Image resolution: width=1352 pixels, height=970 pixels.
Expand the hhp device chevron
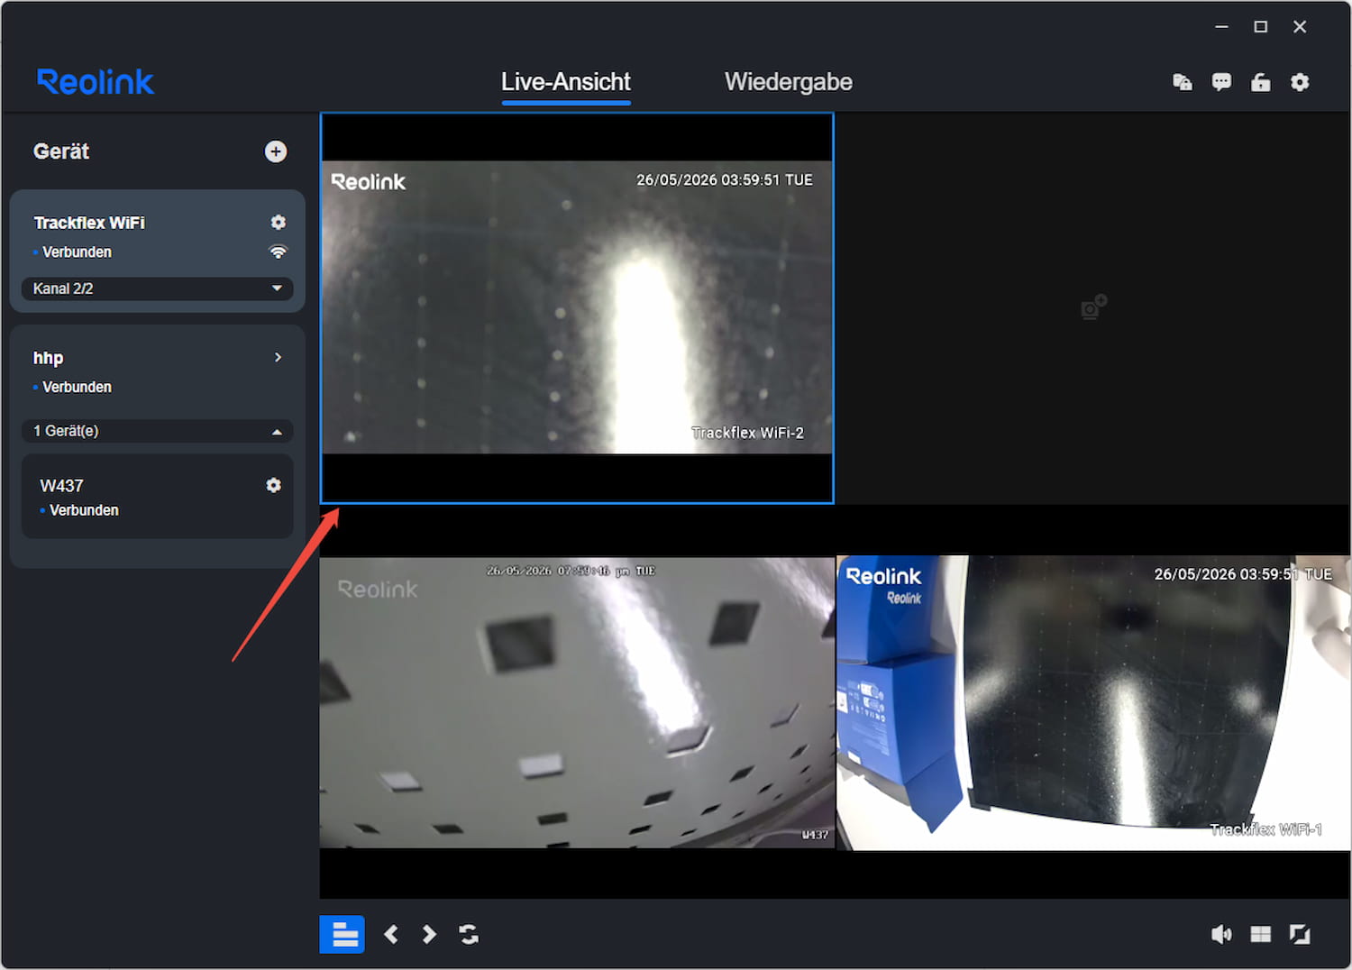tap(278, 357)
